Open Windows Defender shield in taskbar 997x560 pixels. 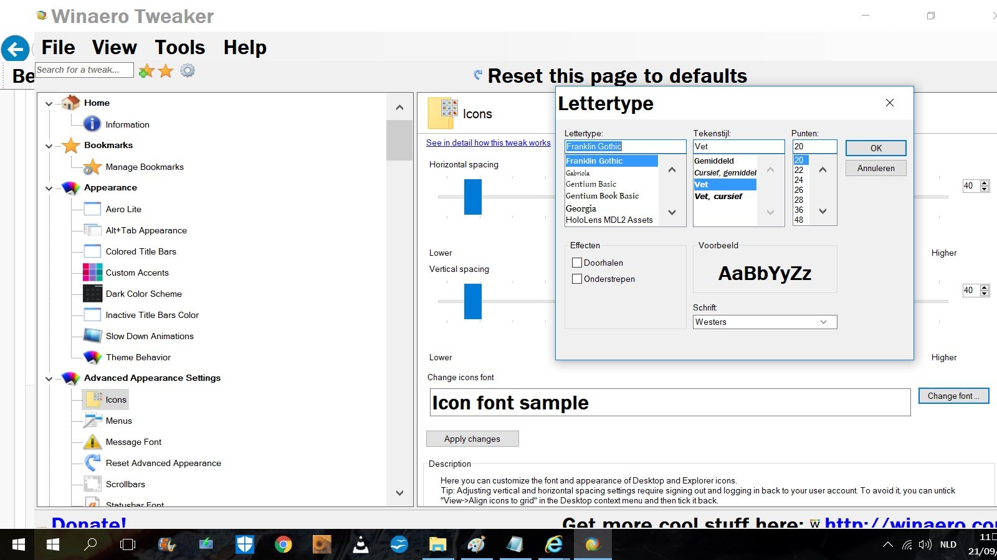pos(245,545)
